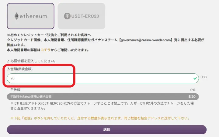
Task: Click the 初めてクレジットカード決済 notice line
Action: 49,35
